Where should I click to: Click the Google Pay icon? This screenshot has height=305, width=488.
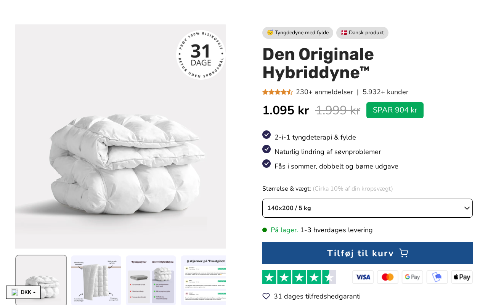click(412, 277)
